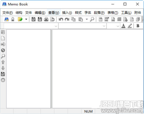
Task: Open the arrow dropdown beside the folder icon
Action: (x=26, y=19)
